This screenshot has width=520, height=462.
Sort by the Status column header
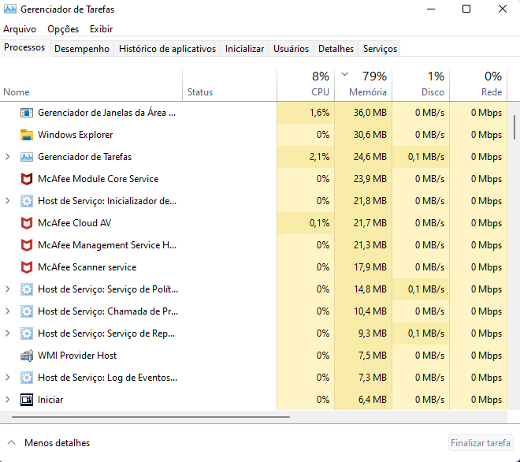pos(229,84)
